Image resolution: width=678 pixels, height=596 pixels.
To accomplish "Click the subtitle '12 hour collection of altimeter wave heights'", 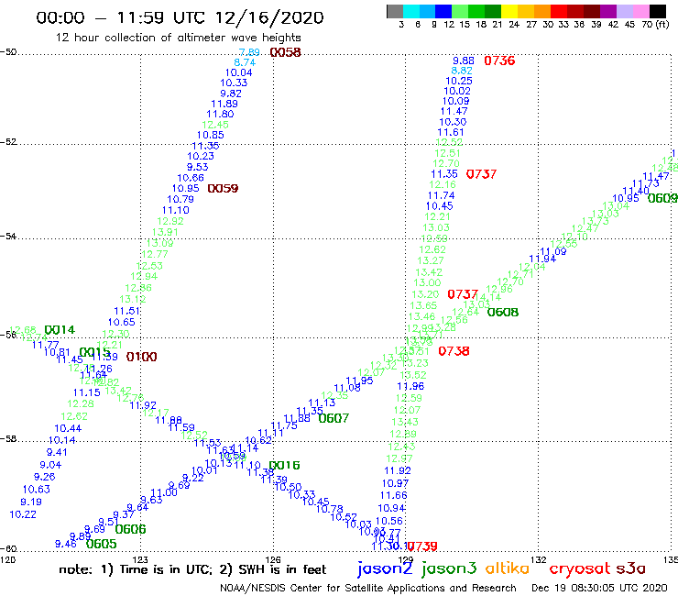I will (x=178, y=38).
